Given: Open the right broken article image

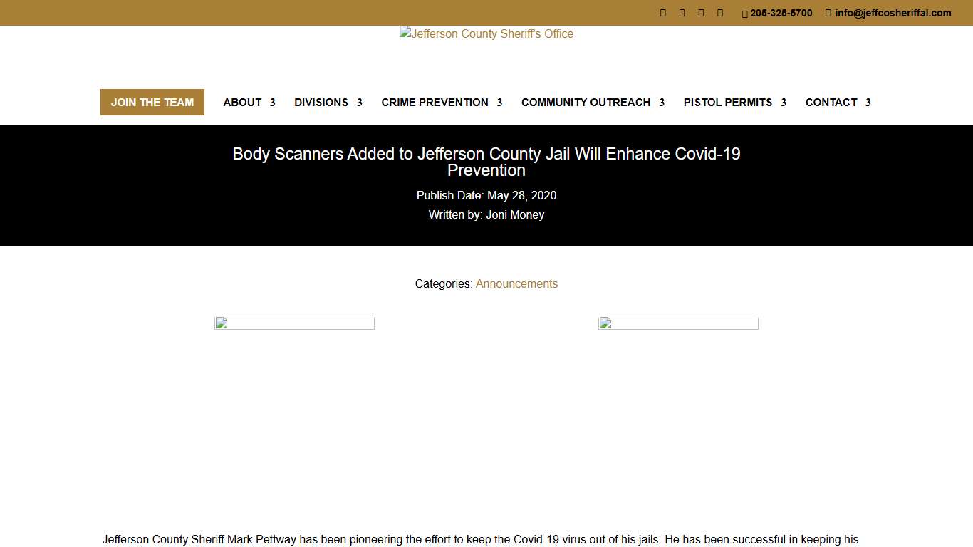Looking at the screenshot, I should 678,323.
